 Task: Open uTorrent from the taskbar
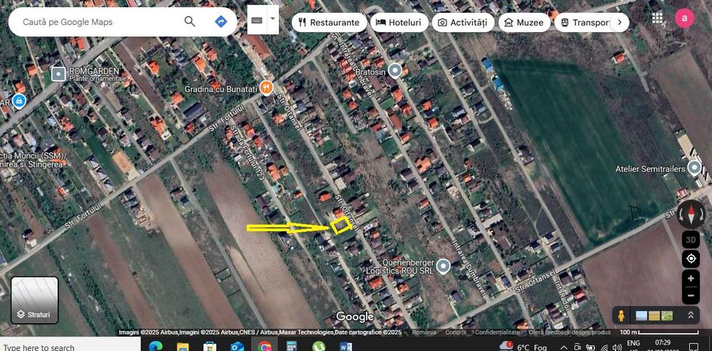(318, 347)
